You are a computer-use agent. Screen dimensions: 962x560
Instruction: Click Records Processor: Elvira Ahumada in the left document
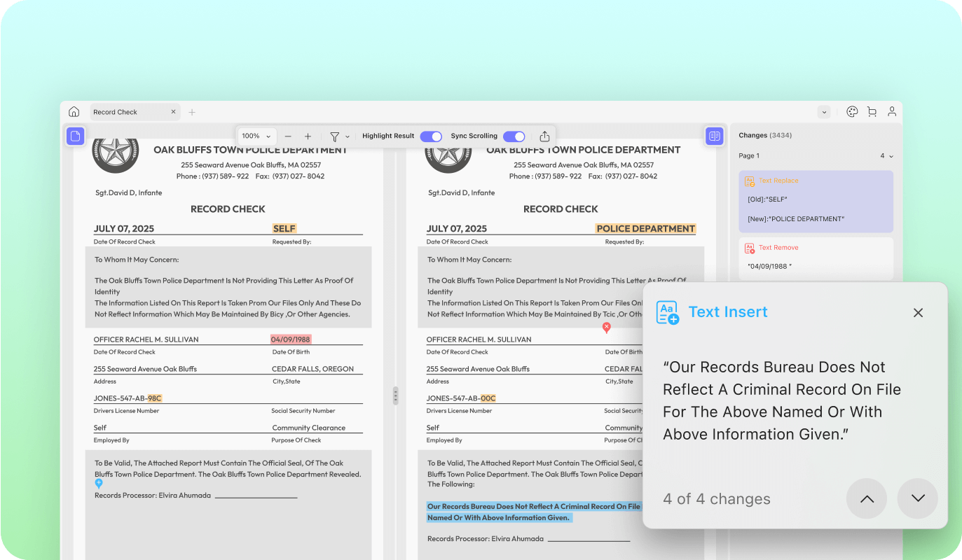pos(153,496)
